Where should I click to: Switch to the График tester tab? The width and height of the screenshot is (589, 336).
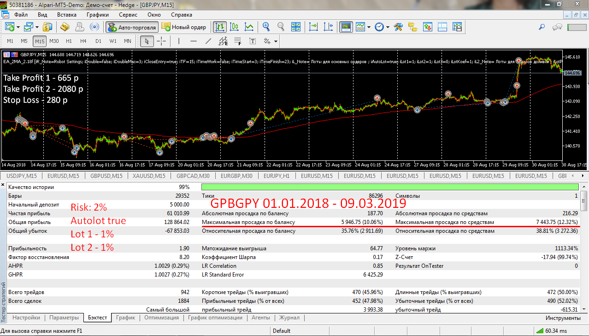(125, 318)
